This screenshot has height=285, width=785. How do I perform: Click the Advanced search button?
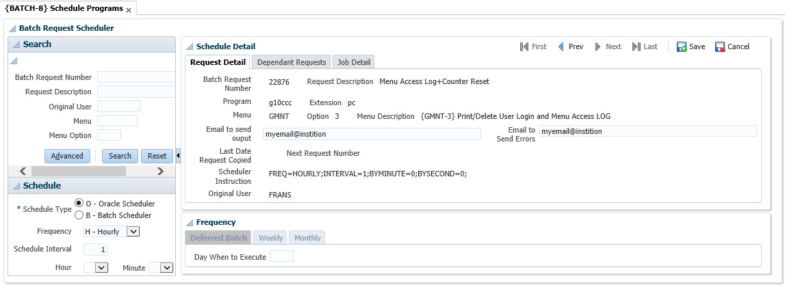point(67,156)
